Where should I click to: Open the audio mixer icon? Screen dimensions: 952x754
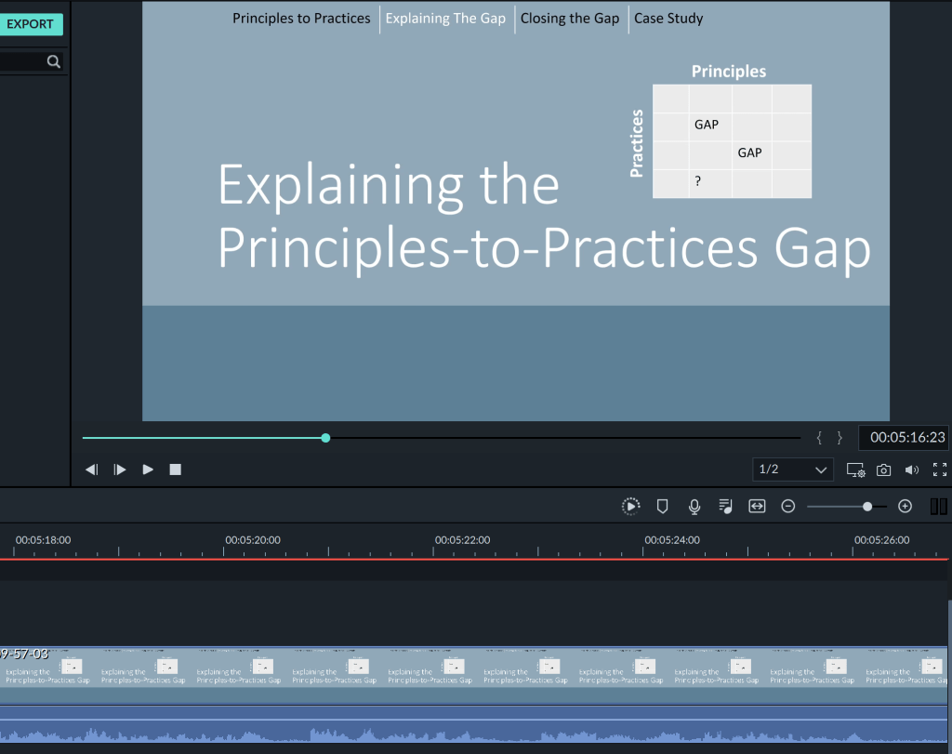coord(725,506)
